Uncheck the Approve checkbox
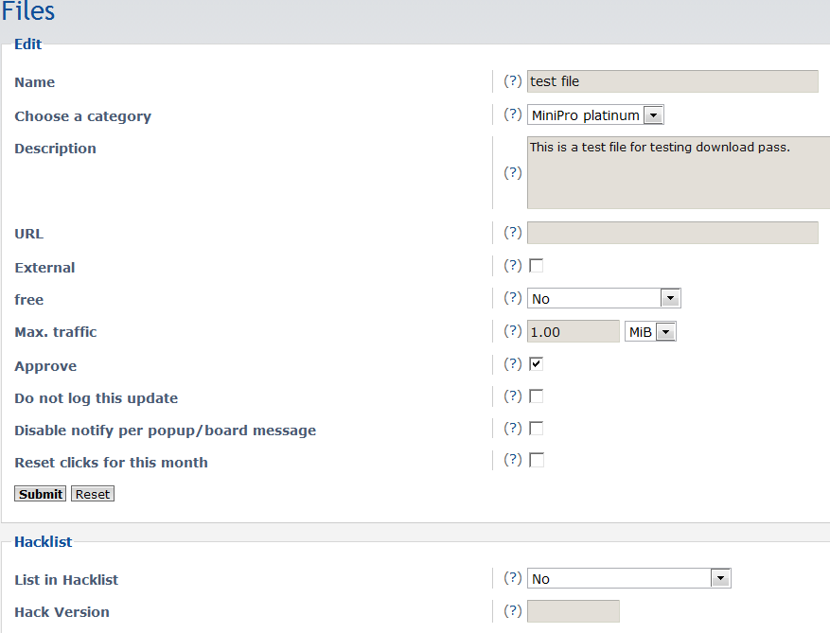Viewport: 830px width, 633px height. point(537,364)
